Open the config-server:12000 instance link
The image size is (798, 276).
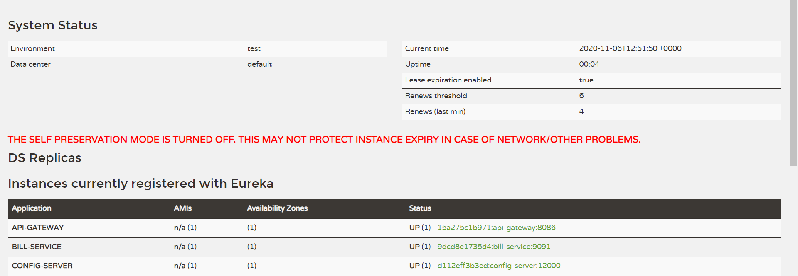(499, 266)
